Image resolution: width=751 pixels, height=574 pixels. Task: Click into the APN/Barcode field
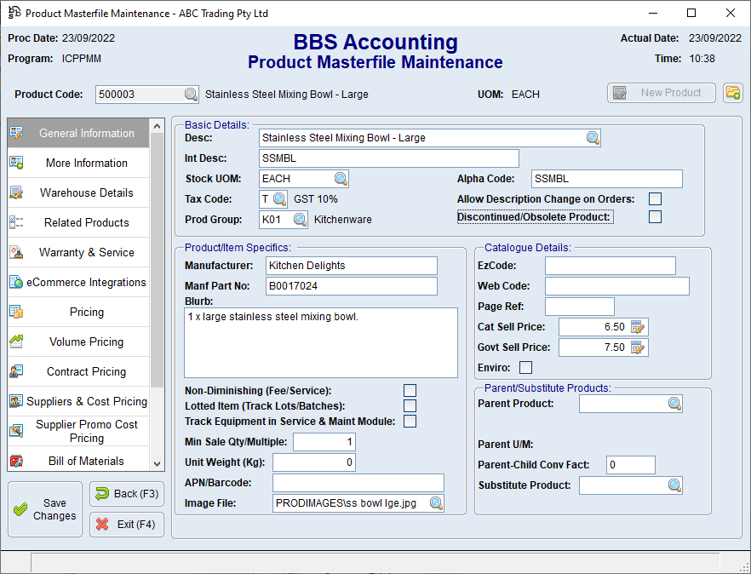coord(358,483)
